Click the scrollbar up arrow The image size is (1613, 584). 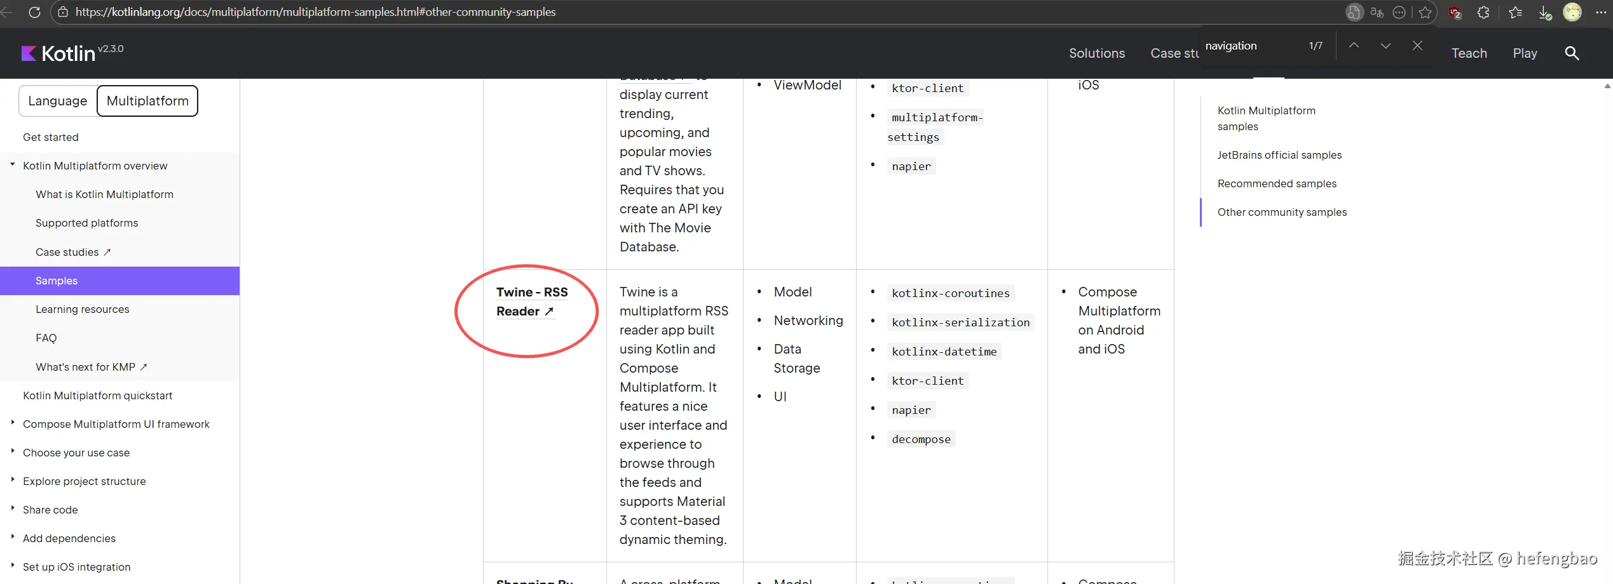(1607, 86)
